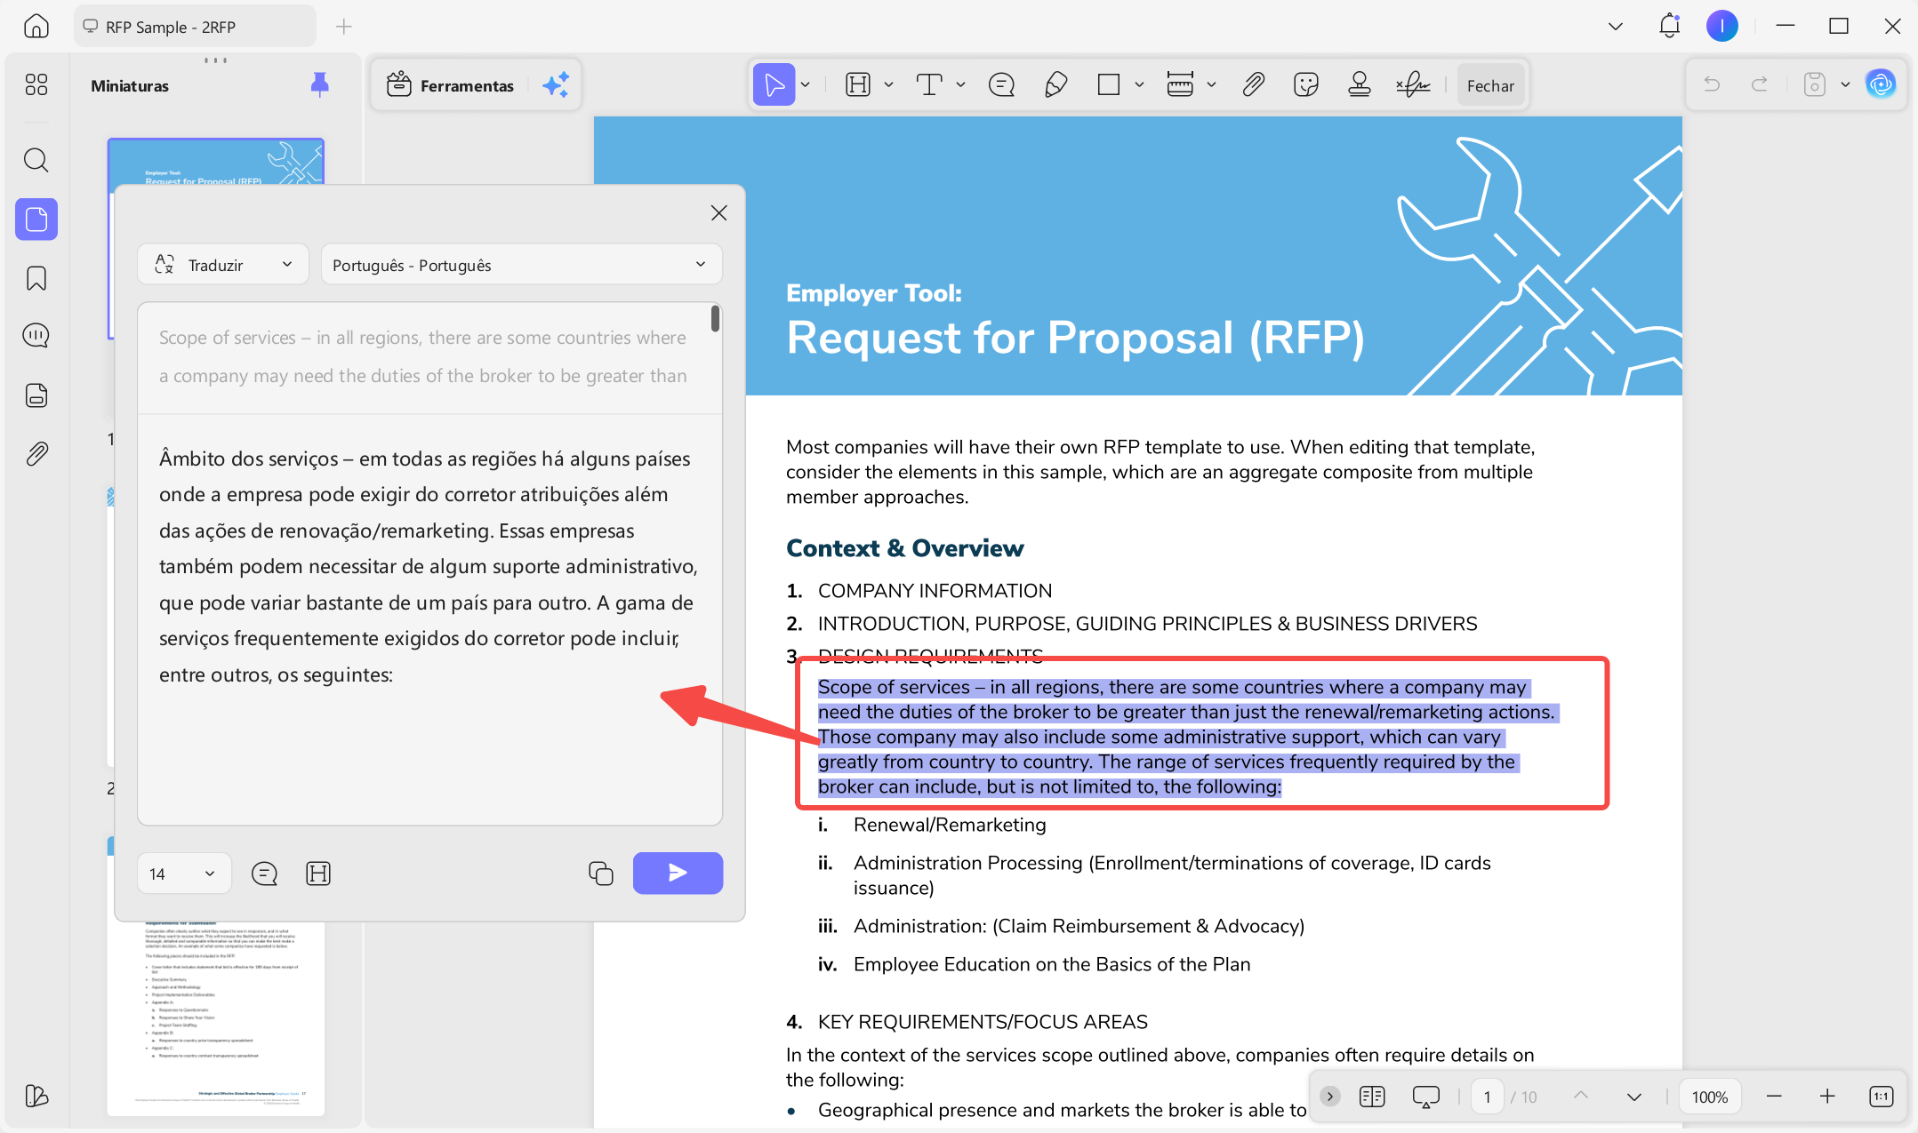Open the Português language dropdown

pyautogui.click(x=521, y=265)
